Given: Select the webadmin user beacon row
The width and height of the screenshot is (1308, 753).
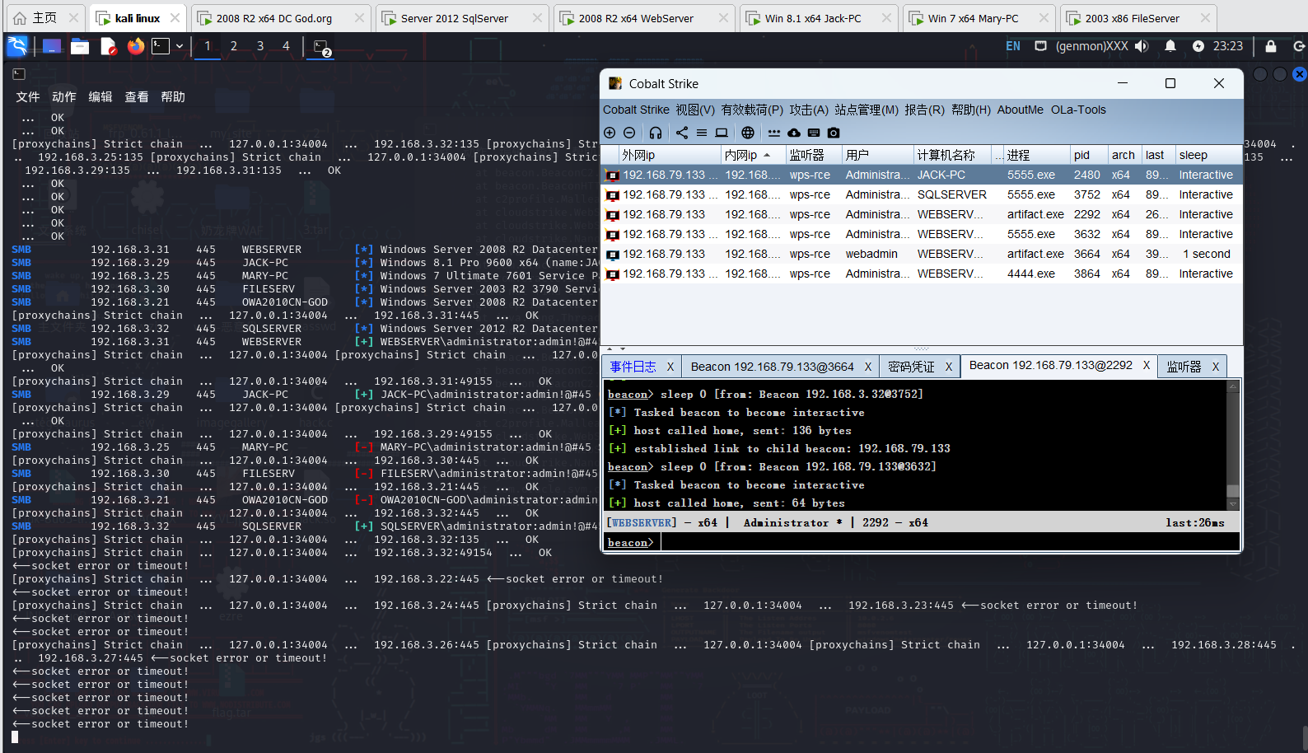Looking at the screenshot, I should tap(921, 254).
